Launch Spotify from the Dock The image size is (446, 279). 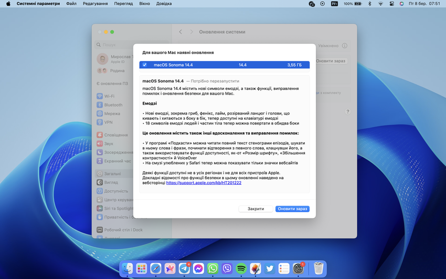(x=241, y=268)
